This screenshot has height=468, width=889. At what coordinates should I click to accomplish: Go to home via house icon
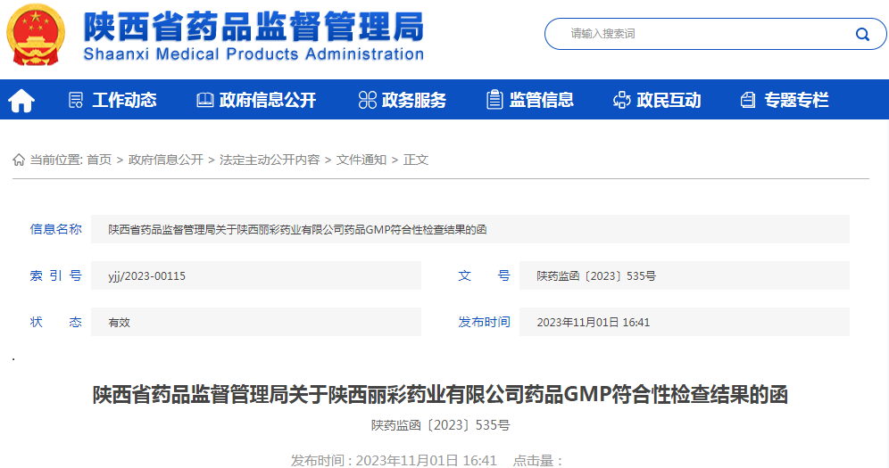21,100
